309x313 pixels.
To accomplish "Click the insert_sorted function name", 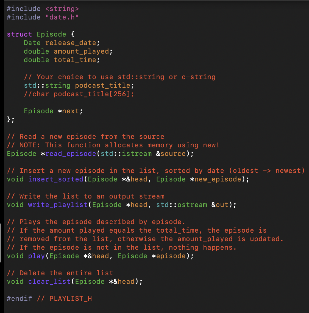I will 56,179.
